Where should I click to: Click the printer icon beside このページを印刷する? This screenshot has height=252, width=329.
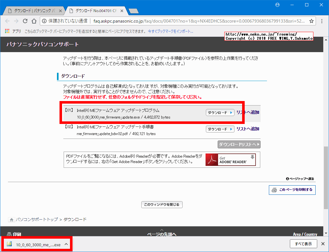click(x=274, y=190)
